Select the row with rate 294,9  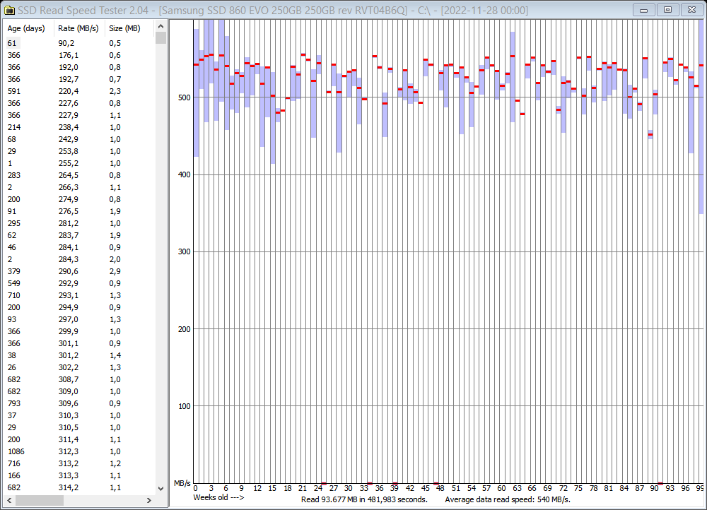pos(79,307)
